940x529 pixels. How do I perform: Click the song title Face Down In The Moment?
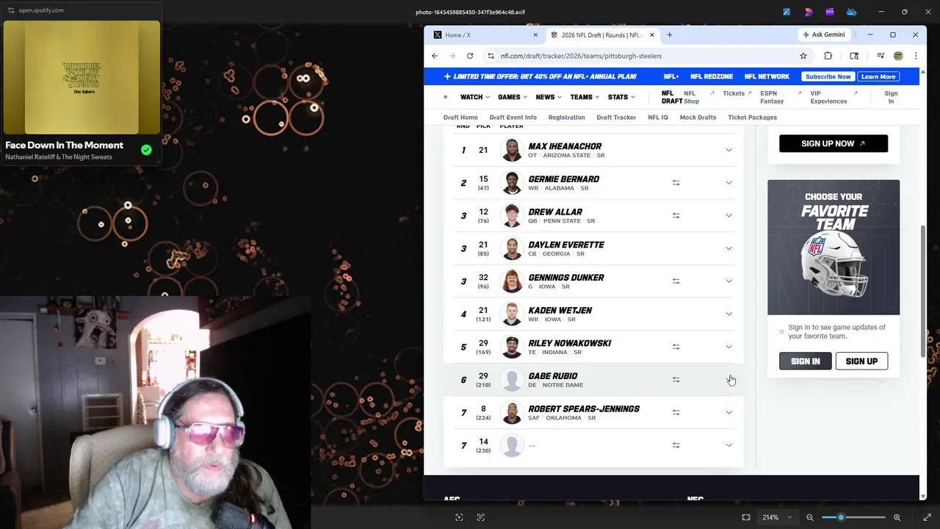64,145
